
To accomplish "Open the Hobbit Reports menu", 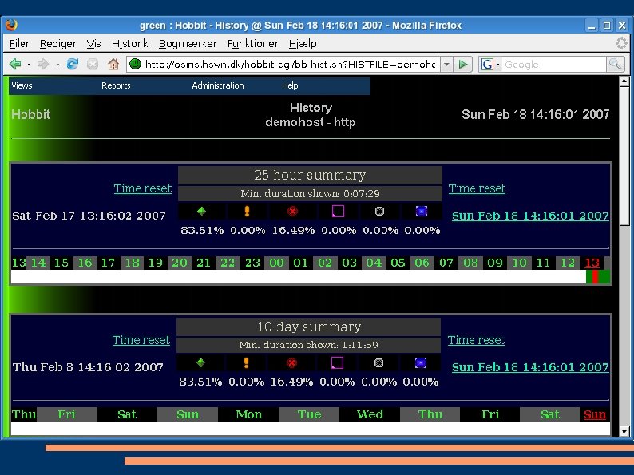I will (x=116, y=85).
